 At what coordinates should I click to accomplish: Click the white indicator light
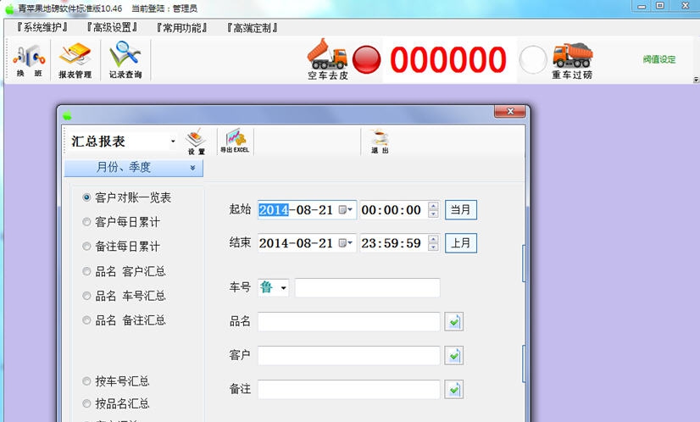[x=533, y=59]
